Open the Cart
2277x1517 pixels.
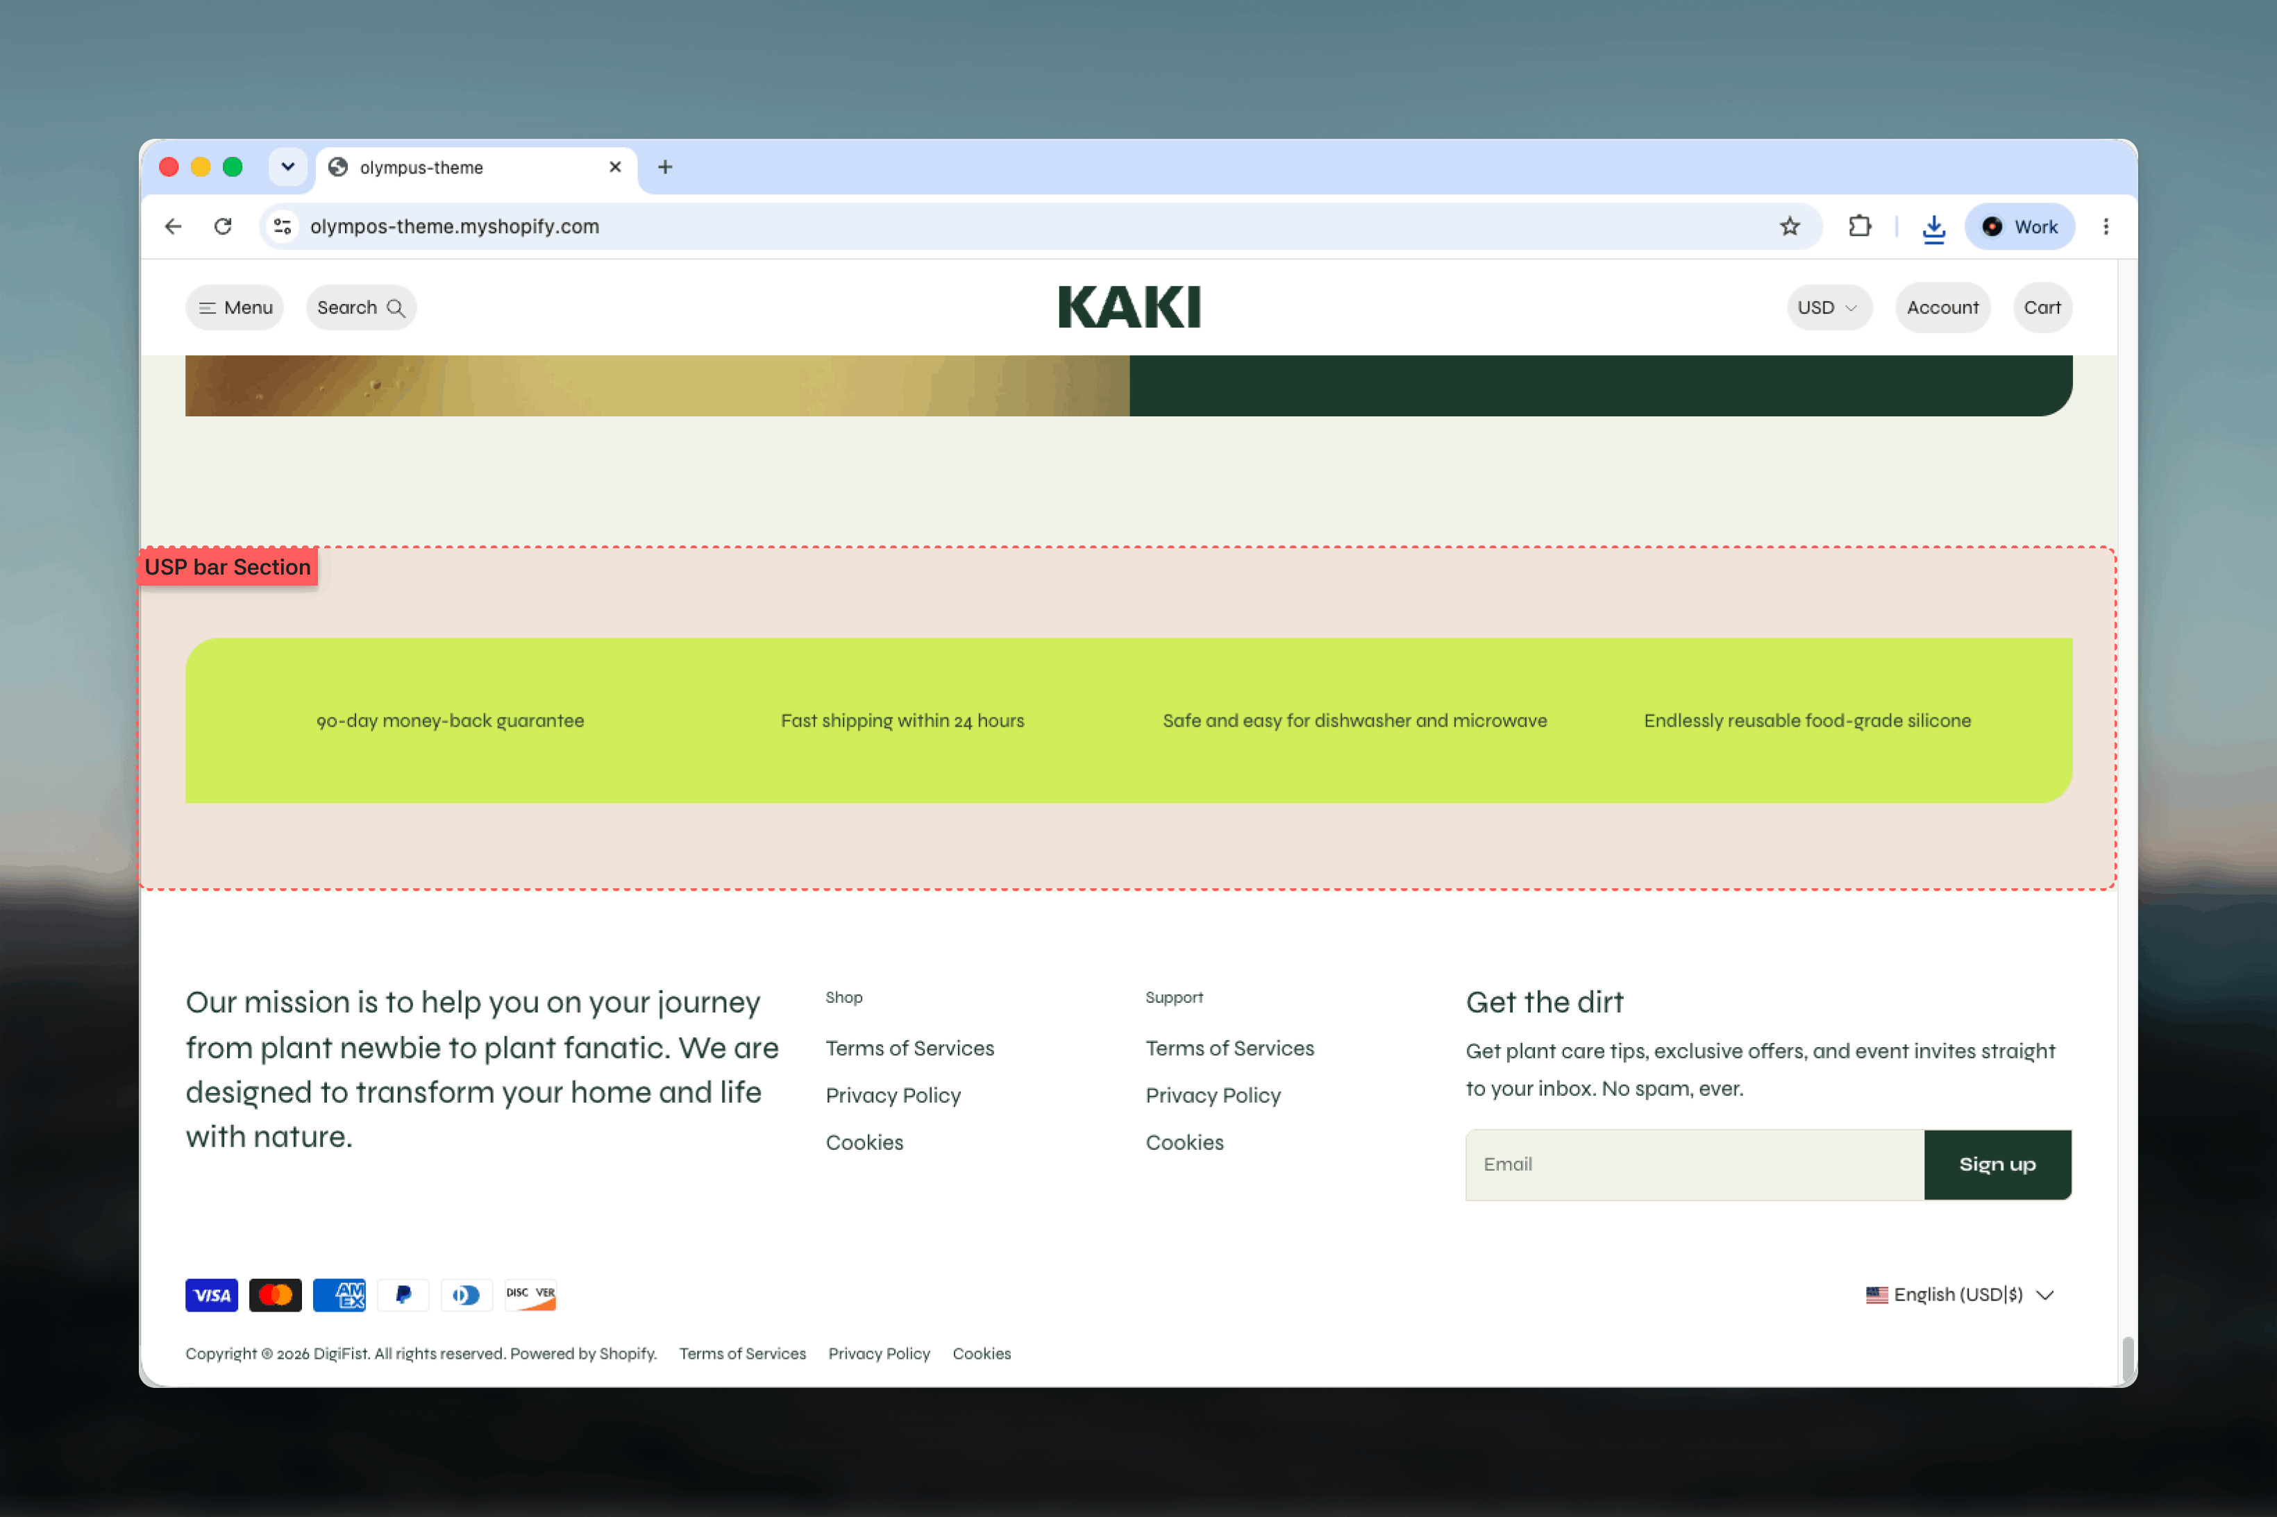(2042, 307)
